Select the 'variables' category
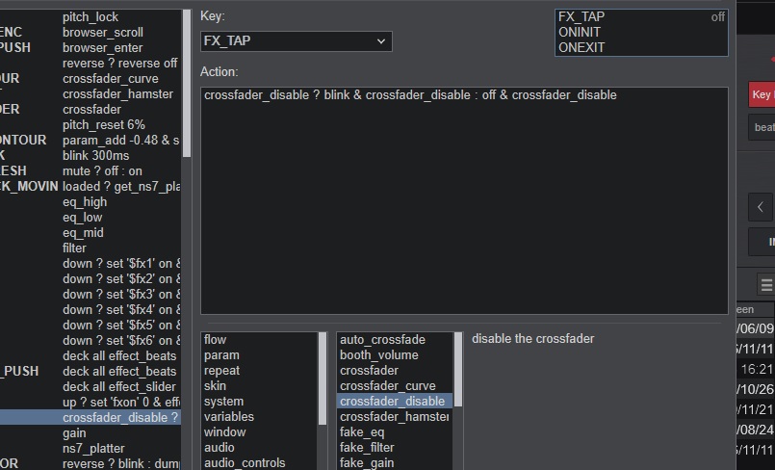Screen dimensions: 775x470 [229, 417]
